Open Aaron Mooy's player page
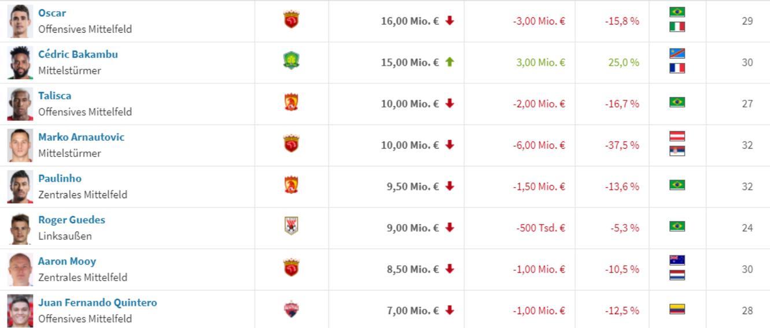 click(67, 261)
